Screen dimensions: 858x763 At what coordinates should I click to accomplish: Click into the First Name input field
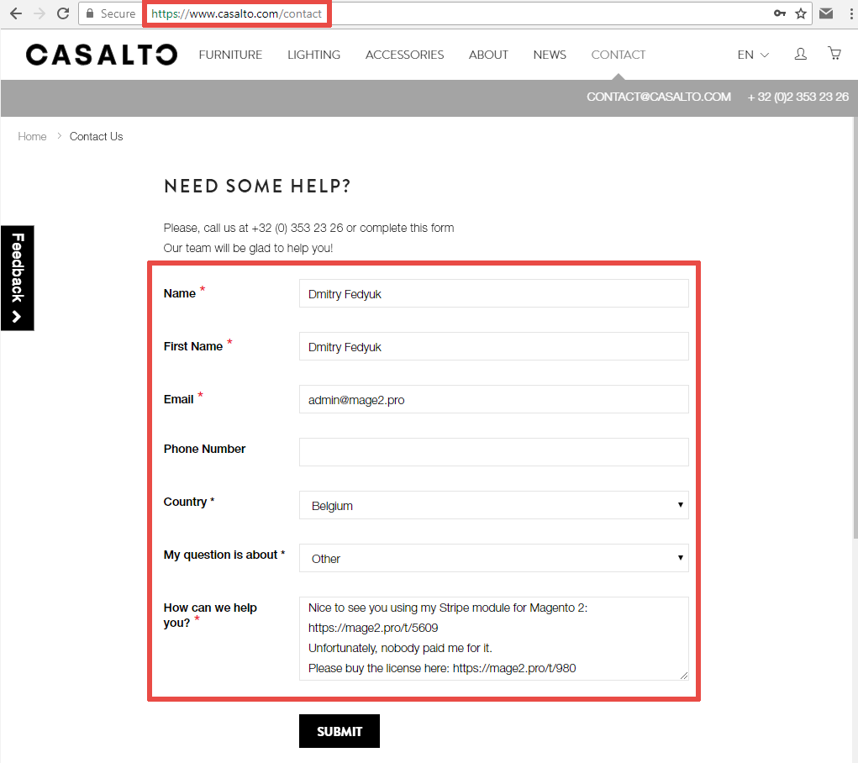click(493, 346)
